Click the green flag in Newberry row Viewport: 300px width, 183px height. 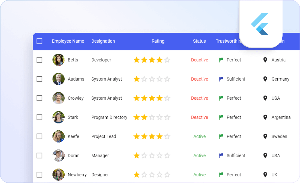coord(221,175)
